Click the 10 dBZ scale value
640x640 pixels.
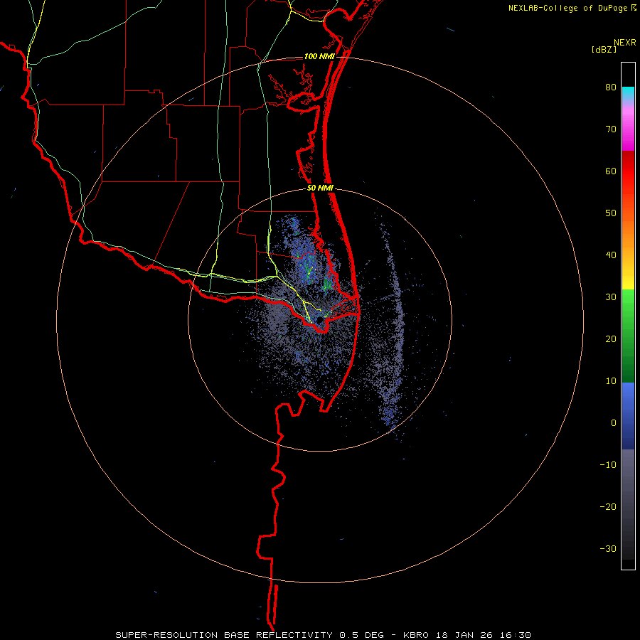(611, 381)
